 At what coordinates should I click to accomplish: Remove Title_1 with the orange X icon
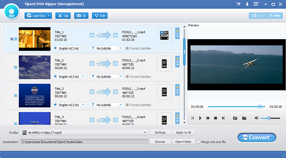(x=177, y=31)
